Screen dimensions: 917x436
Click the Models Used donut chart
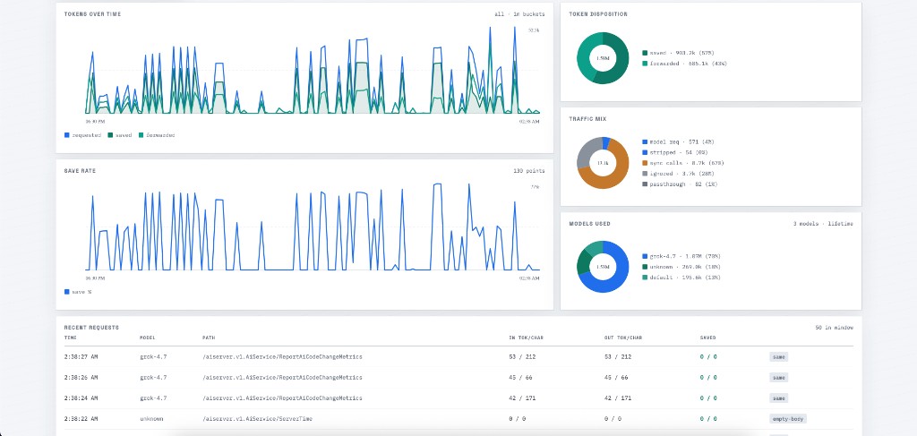(x=603, y=267)
